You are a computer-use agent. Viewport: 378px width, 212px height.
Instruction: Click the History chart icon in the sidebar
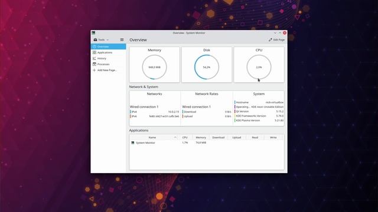click(x=94, y=58)
